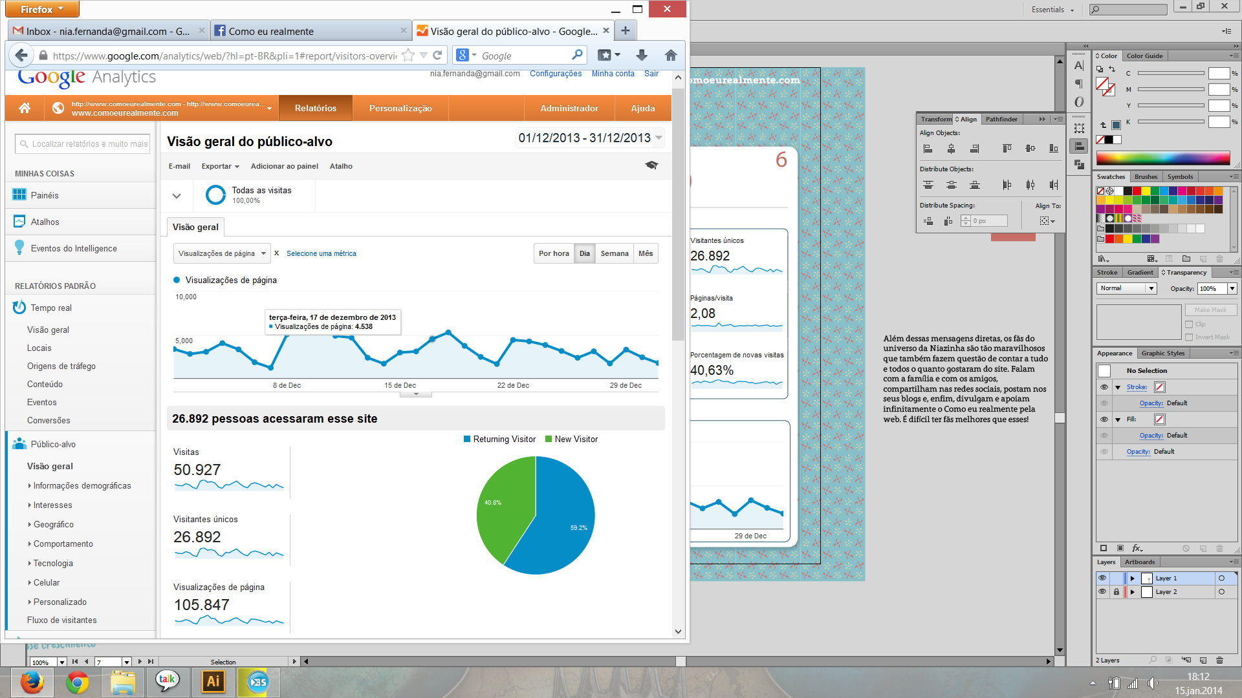Open Google Talk from taskbar
Screen dimensions: 1242x698
click(x=167, y=681)
